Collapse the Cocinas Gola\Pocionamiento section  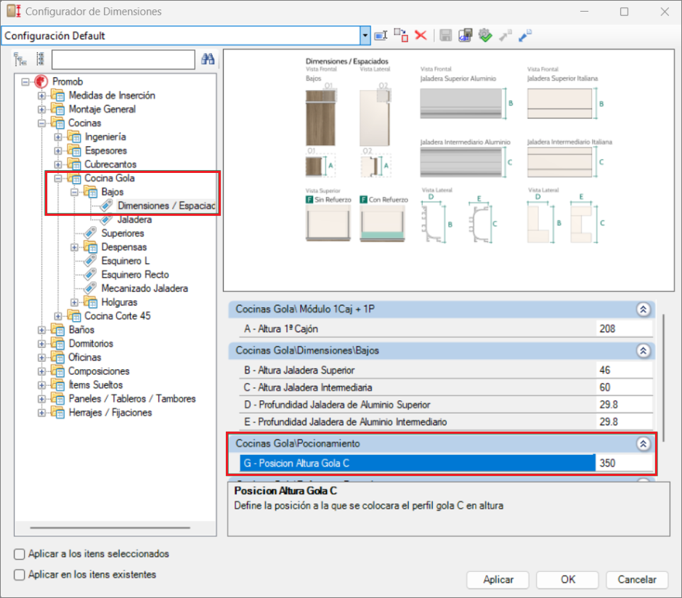click(x=642, y=443)
